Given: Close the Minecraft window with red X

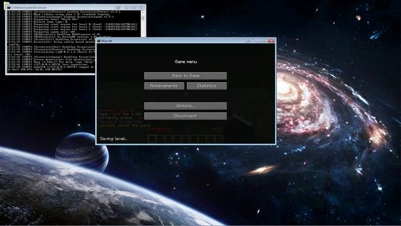Looking at the screenshot, I should (271, 41).
